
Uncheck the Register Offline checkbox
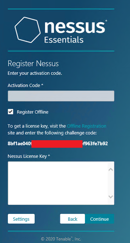point(10,111)
